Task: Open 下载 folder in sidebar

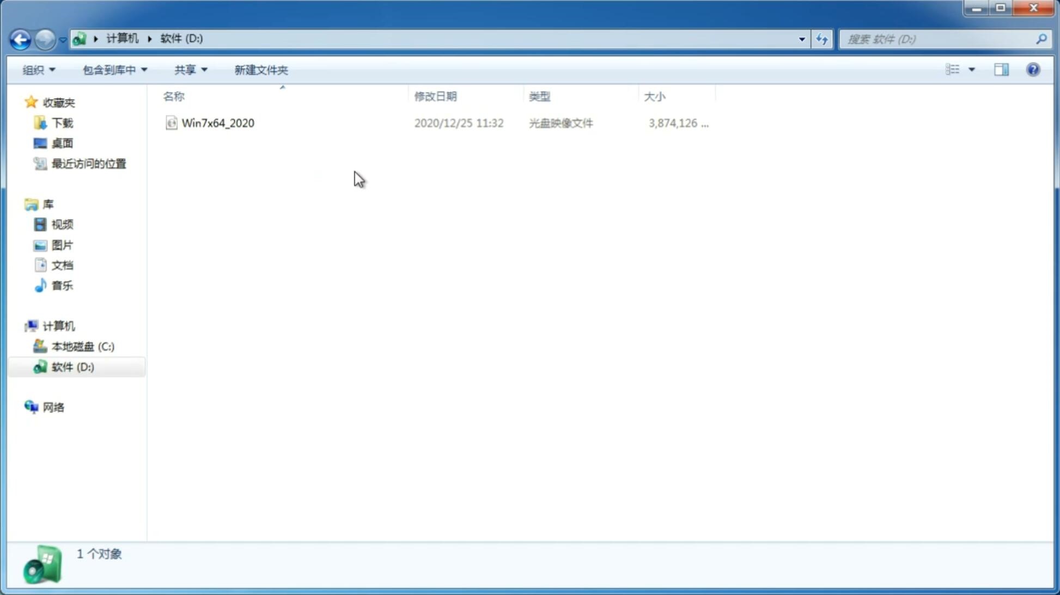Action: coord(62,122)
